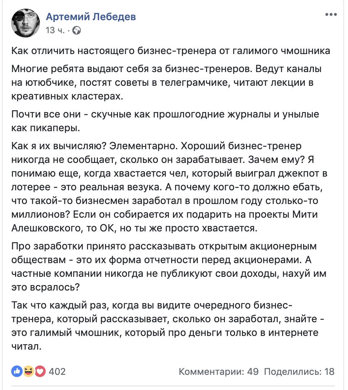Open the three-dot post options menu

pos(331,14)
